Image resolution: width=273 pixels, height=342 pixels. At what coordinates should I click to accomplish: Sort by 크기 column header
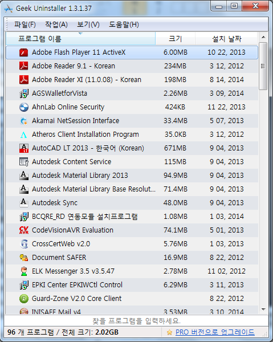click(x=176, y=39)
